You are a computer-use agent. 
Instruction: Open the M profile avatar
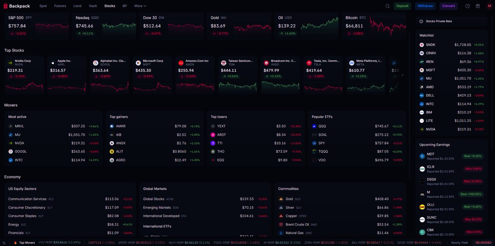pyautogui.click(x=489, y=6)
